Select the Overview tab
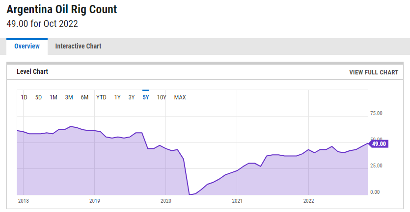Screen dimensions: 410x212 (27, 46)
